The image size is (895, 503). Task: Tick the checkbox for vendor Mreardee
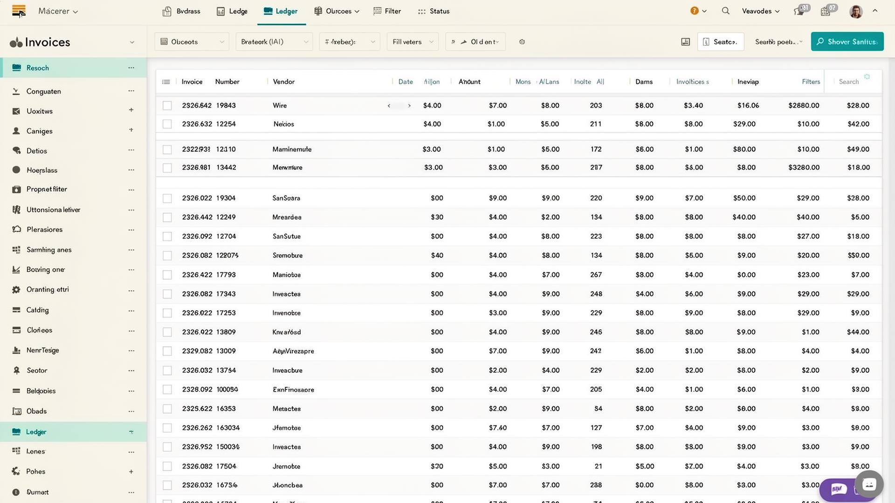(167, 218)
